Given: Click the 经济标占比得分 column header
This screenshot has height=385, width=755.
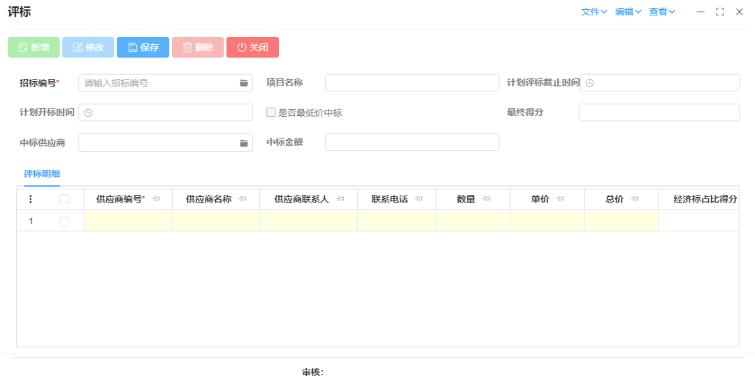Looking at the screenshot, I should point(698,199).
